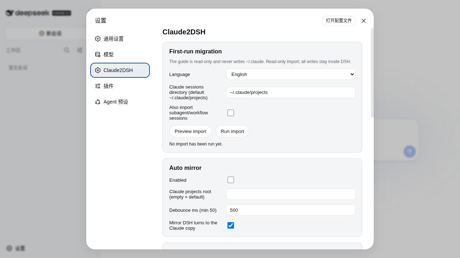Click the Claude projects root field
This screenshot has height=258, width=460.
click(x=291, y=194)
